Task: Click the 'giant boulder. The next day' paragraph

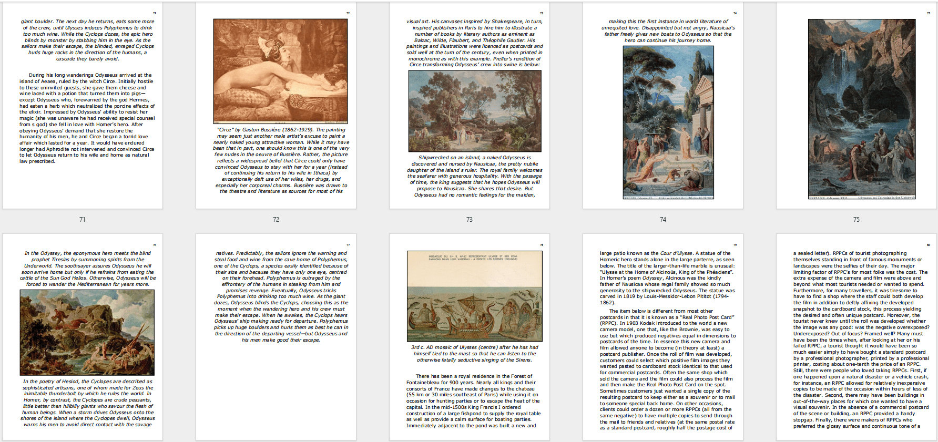Action: 87,40
